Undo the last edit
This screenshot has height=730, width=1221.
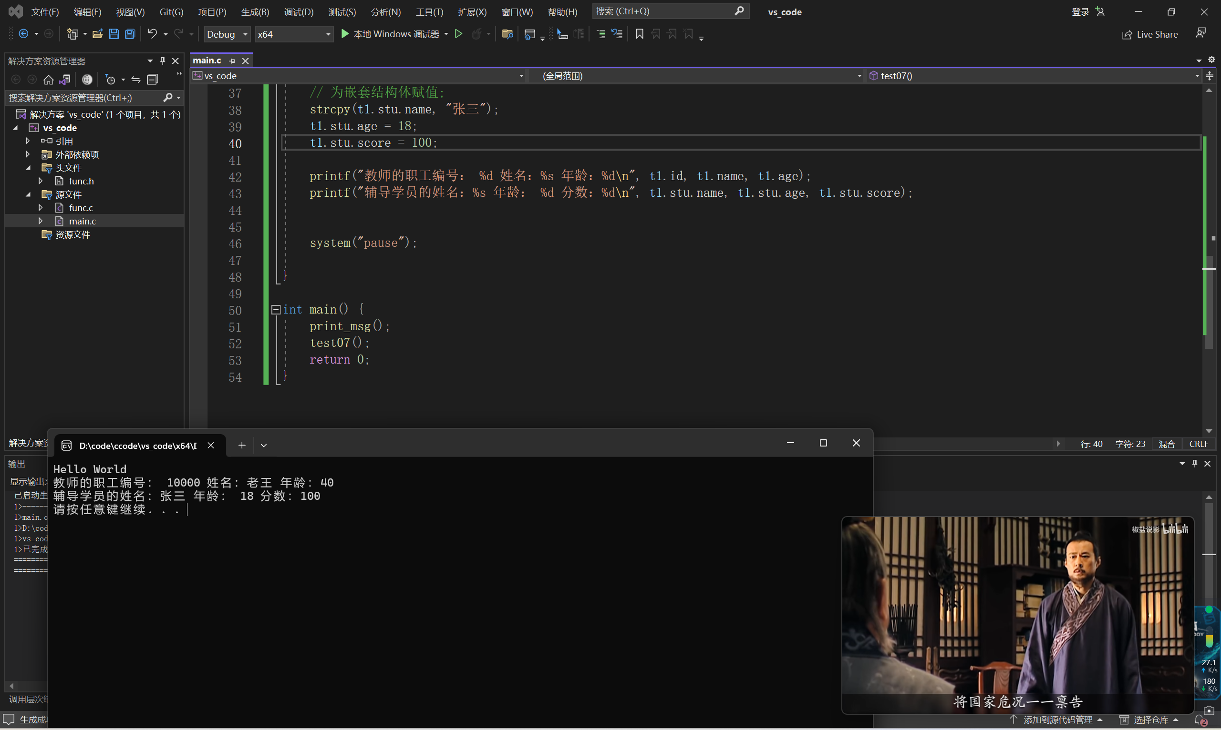click(x=152, y=34)
